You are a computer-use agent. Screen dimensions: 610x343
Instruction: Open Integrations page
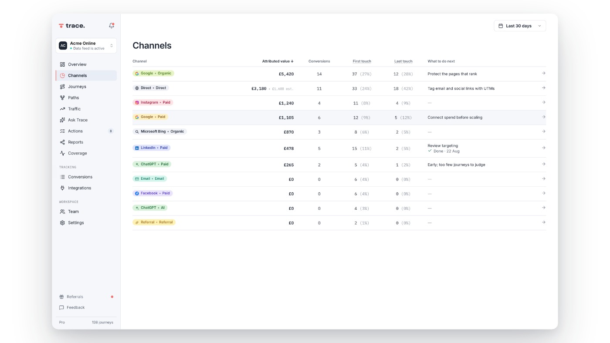click(x=86, y=188)
